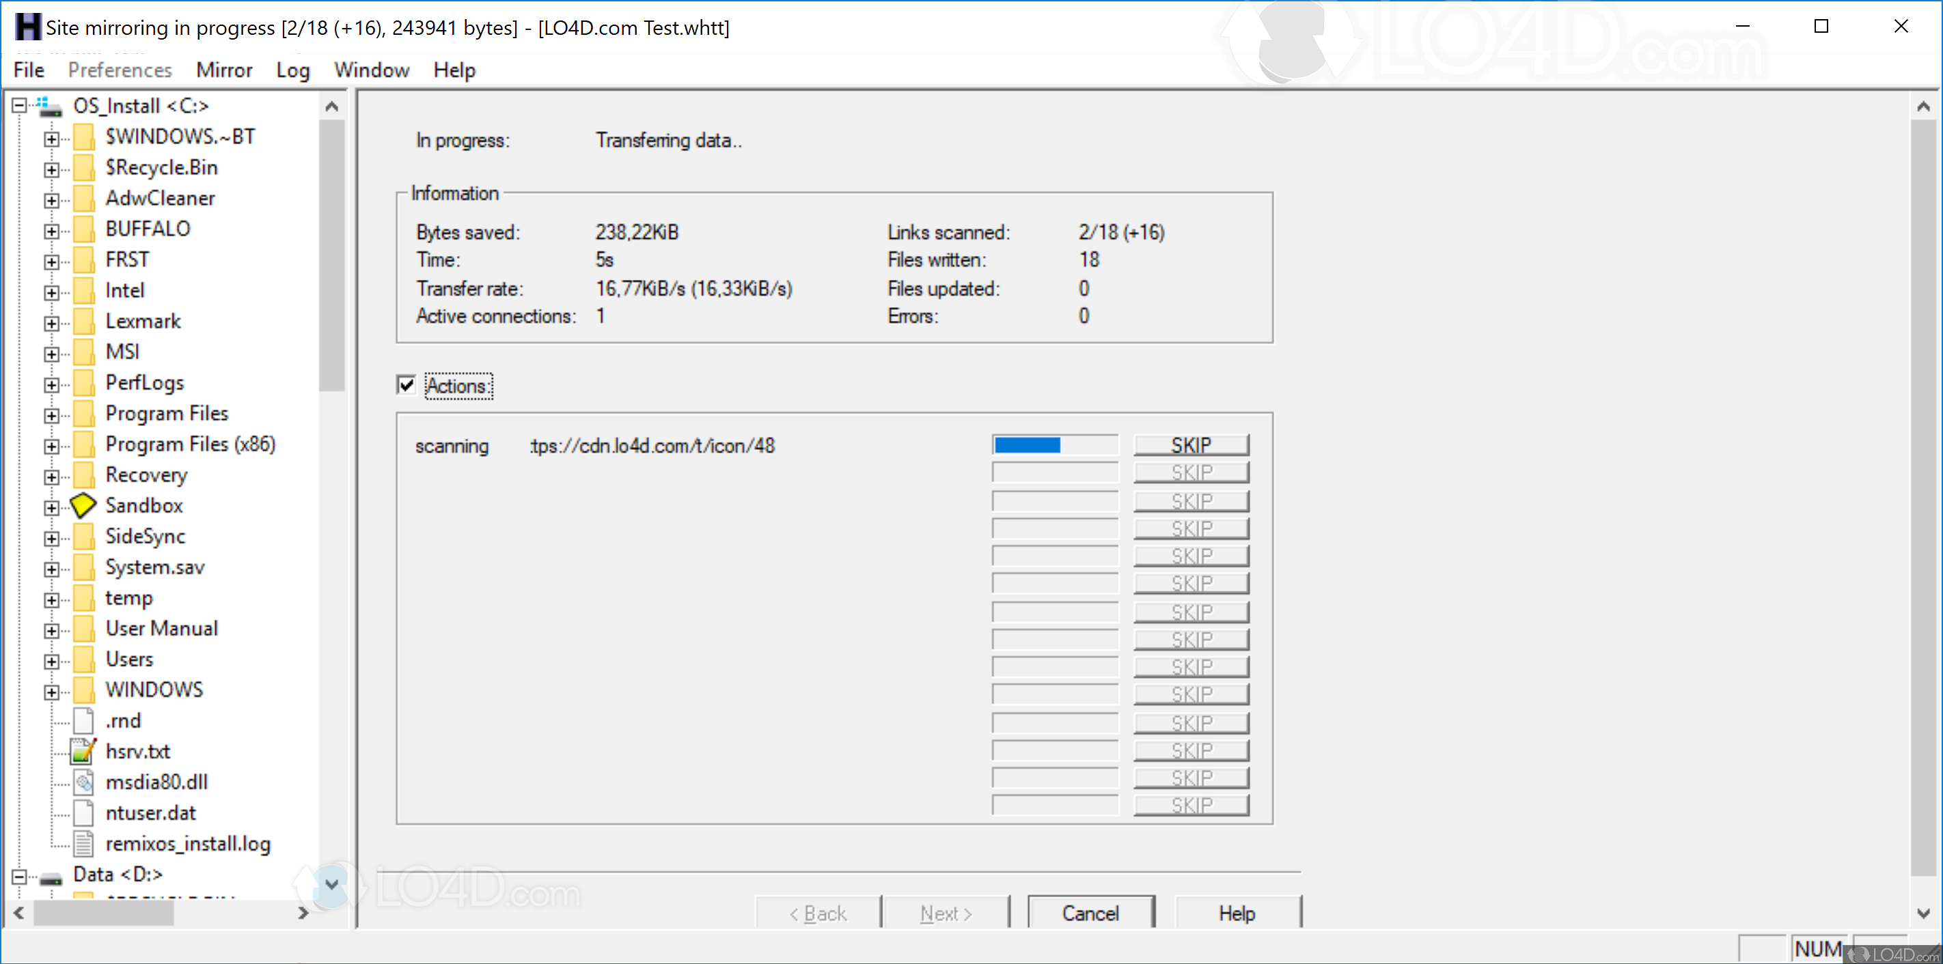
Task: Select the ntuser.dat file icon
Action: pos(83,812)
